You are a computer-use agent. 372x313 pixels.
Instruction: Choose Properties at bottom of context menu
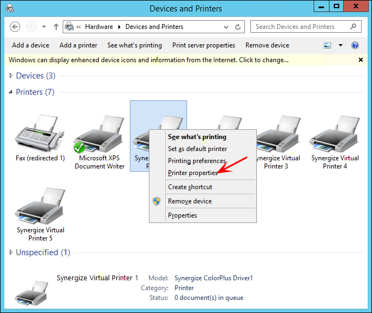[182, 215]
